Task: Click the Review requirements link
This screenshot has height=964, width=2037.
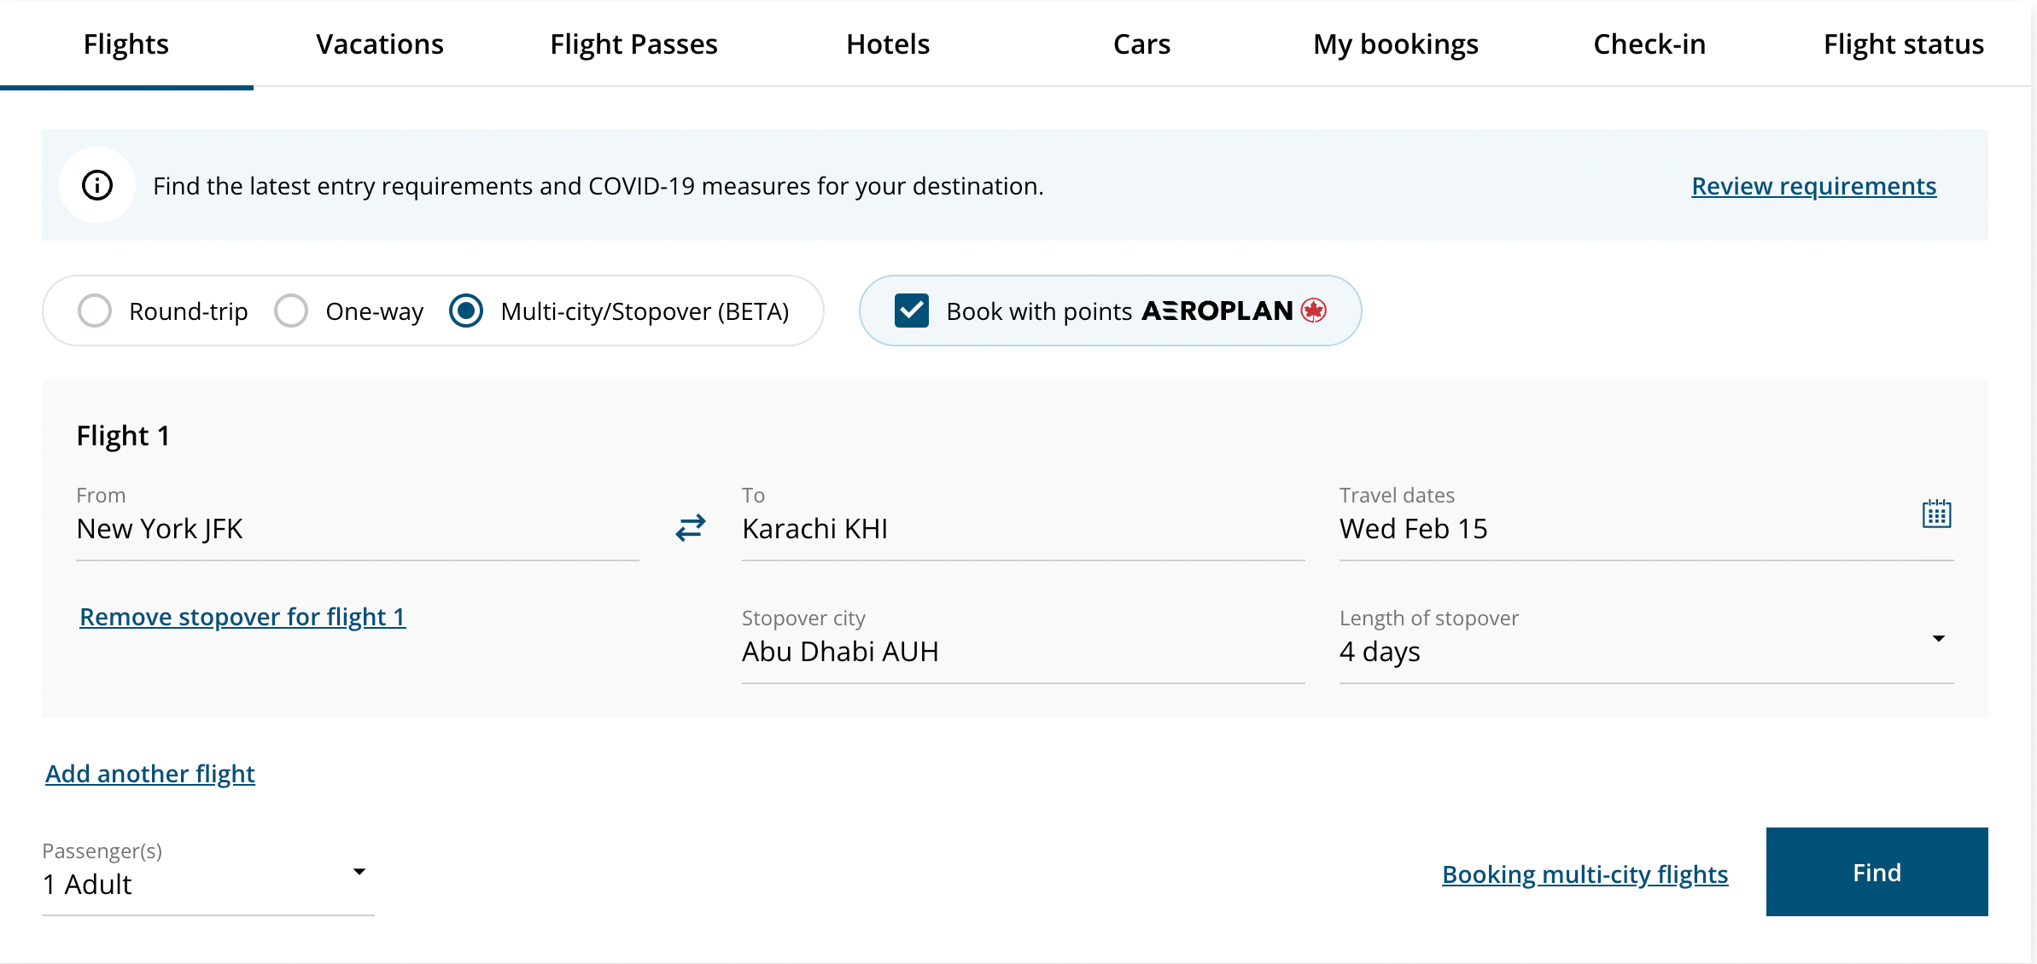Action: [x=1813, y=186]
